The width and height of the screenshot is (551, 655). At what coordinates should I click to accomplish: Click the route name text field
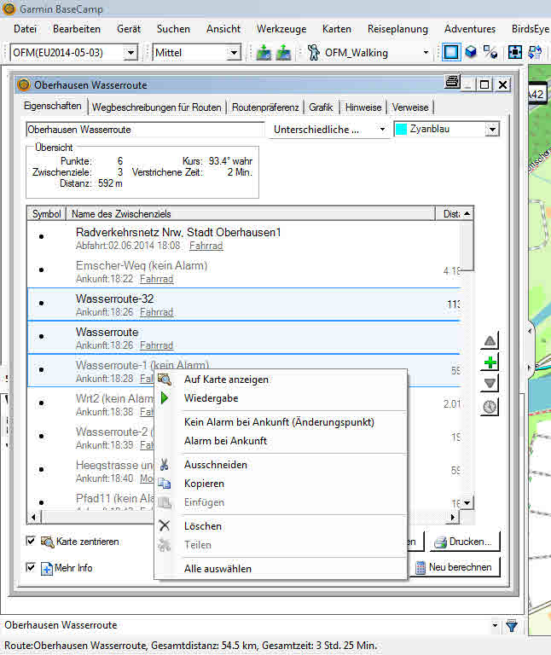[145, 130]
